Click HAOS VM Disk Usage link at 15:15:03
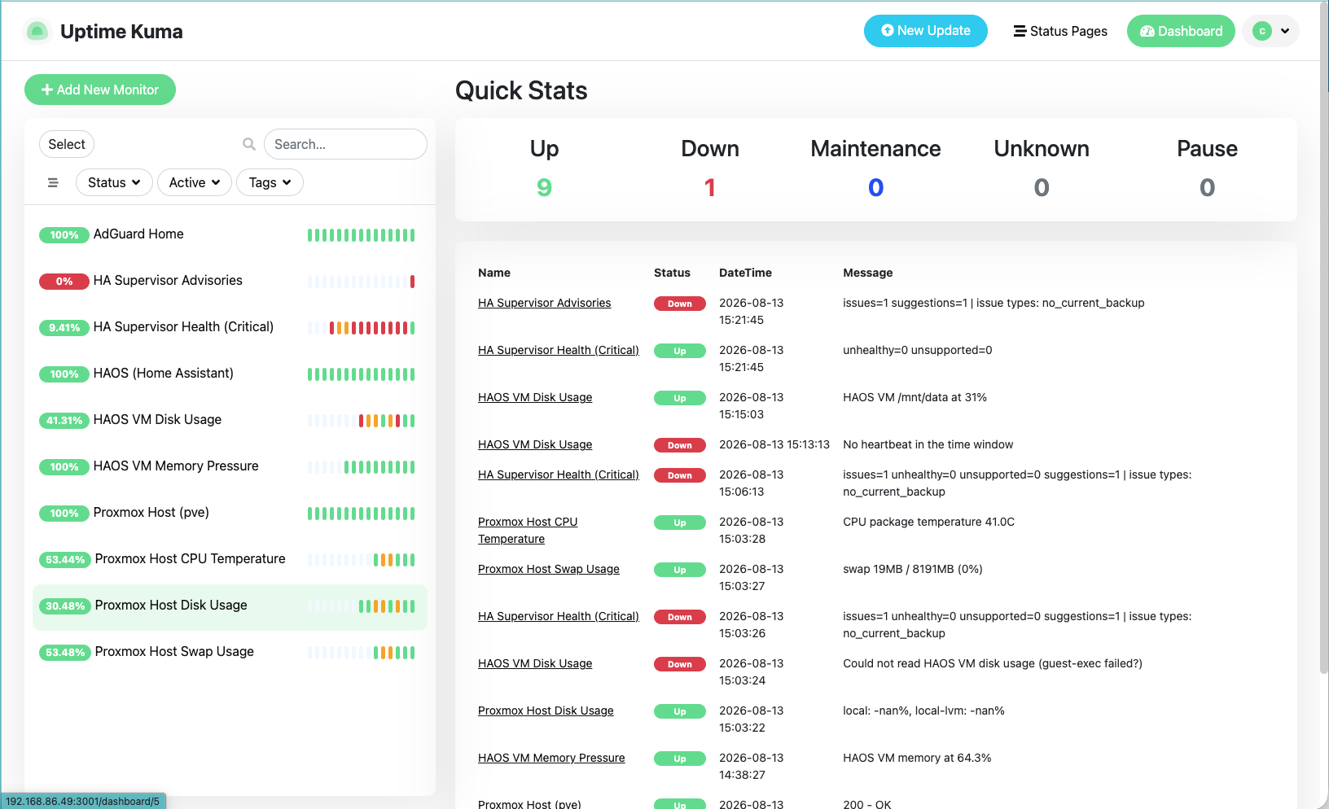Screen dimensions: 1329x809 535,397
